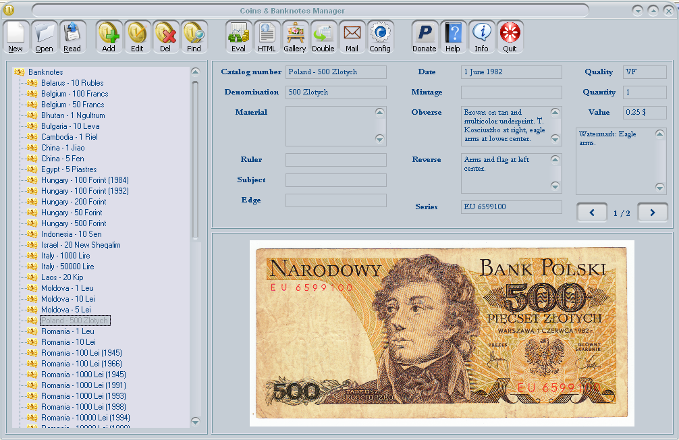This screenshot has width=679, height=440.
Task: Open the Find search tool
Action: click(x=194, y=37)
